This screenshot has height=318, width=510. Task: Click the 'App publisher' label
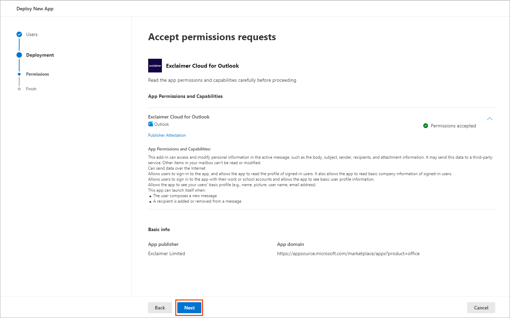(163, 244)
